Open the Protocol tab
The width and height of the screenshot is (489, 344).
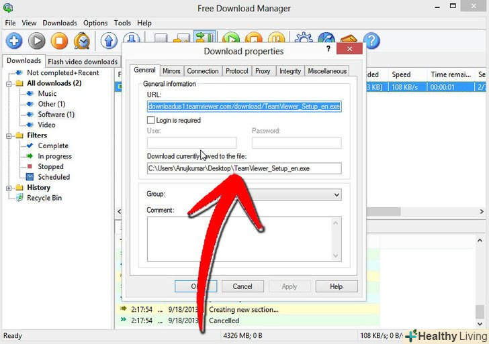(236, 71)
